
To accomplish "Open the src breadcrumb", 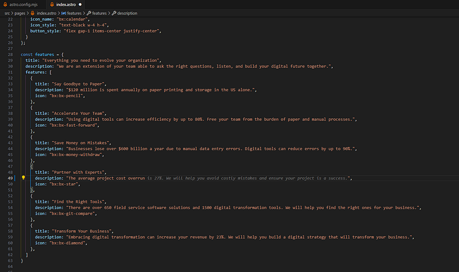I will click(7, 13).
